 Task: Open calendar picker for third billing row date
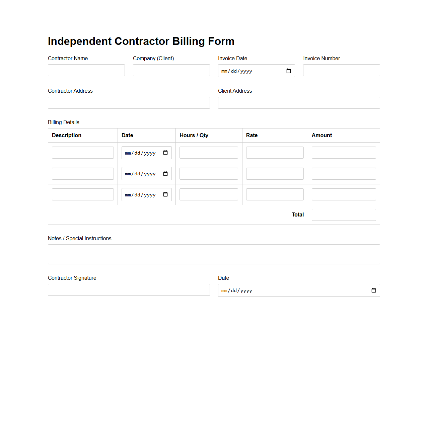pos(165,194)
